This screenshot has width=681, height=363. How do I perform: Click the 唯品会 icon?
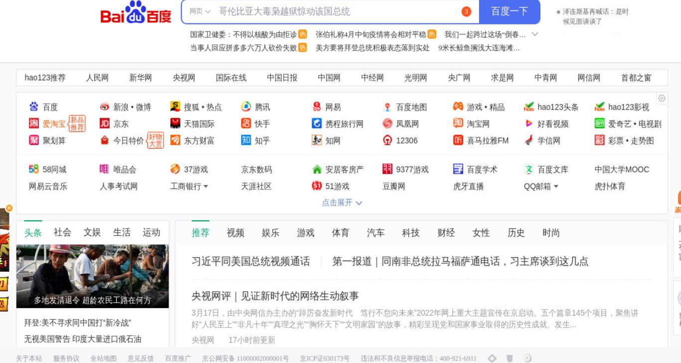[x=104, y=169]
